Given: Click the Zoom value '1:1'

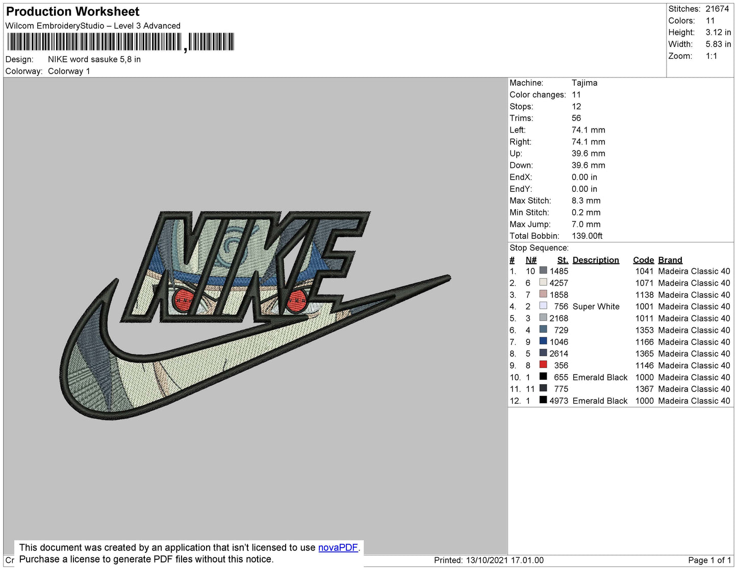Looking at the screenshot, I should click(711, 56).
